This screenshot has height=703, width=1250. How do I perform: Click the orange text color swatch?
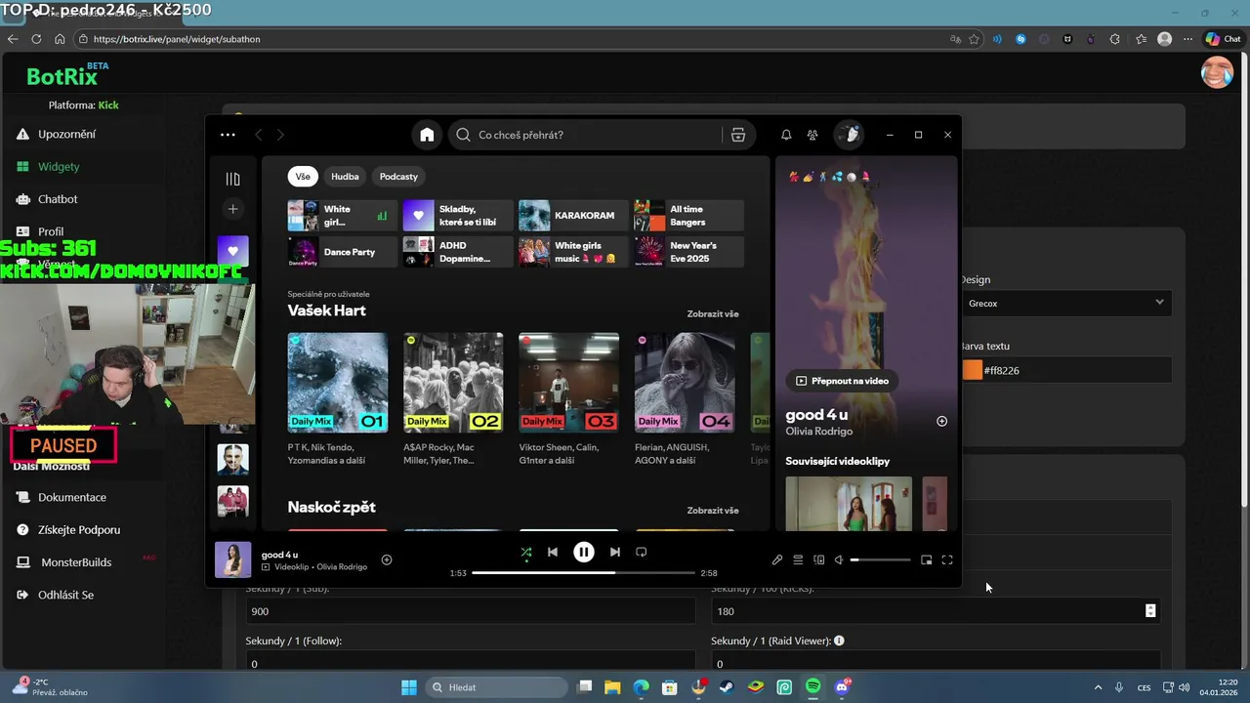[973, 370]
